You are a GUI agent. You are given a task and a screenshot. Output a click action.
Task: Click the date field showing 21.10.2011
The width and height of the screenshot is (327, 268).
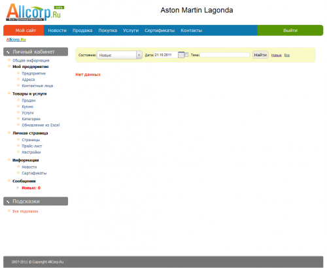pos(166,55)
